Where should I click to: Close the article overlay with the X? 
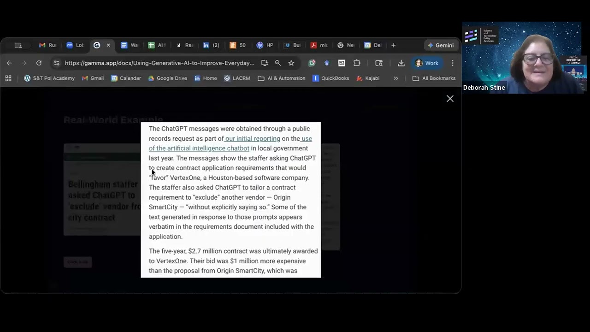pos(450,99)
